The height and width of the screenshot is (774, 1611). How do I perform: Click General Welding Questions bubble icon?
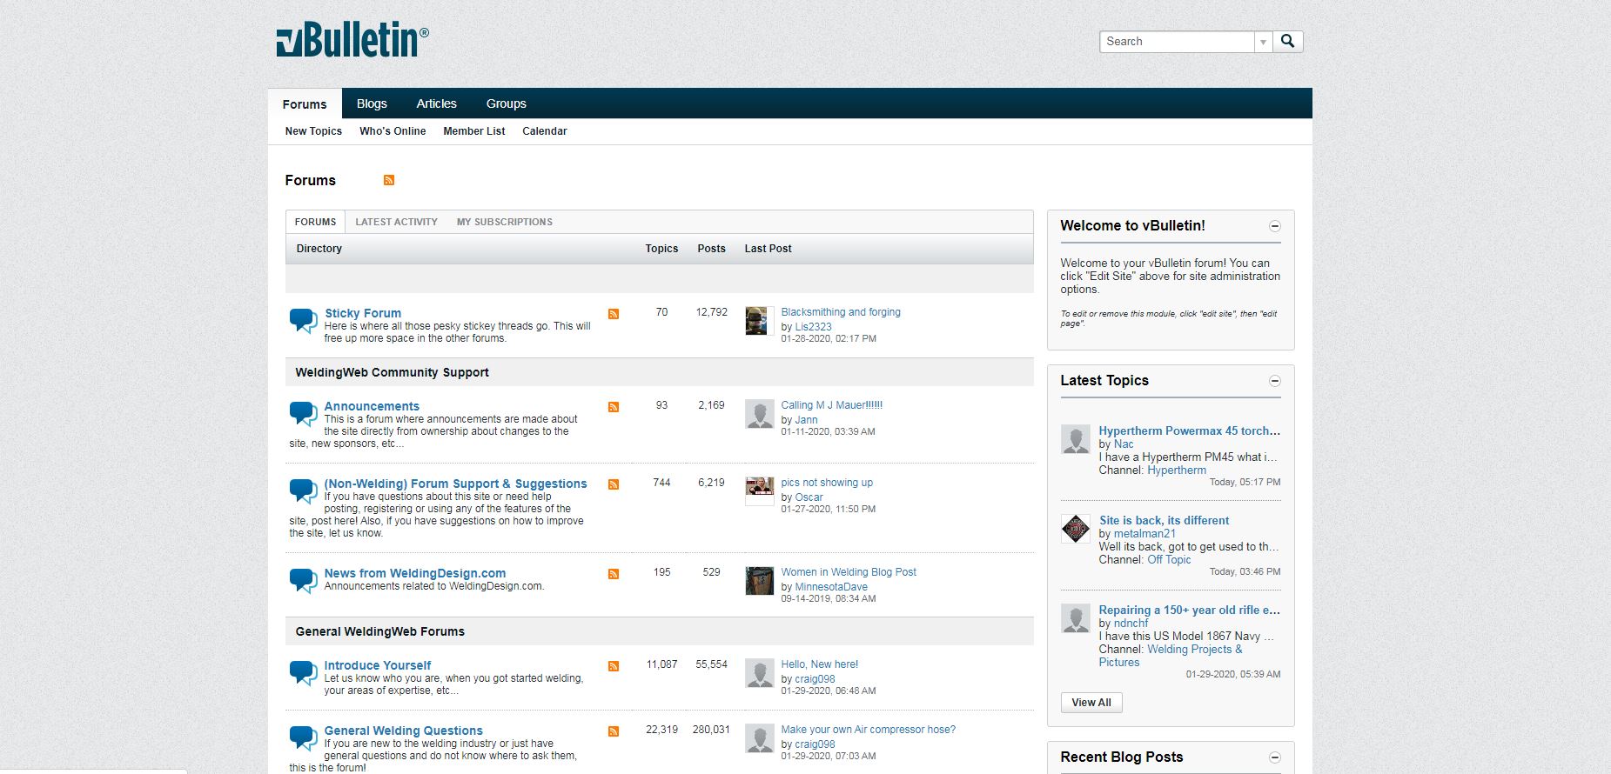pyautogui.click(x=303, y=737)
